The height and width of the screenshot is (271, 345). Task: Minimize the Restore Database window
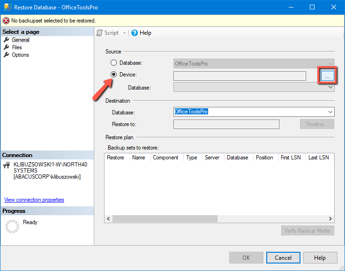tap(291, 7)
